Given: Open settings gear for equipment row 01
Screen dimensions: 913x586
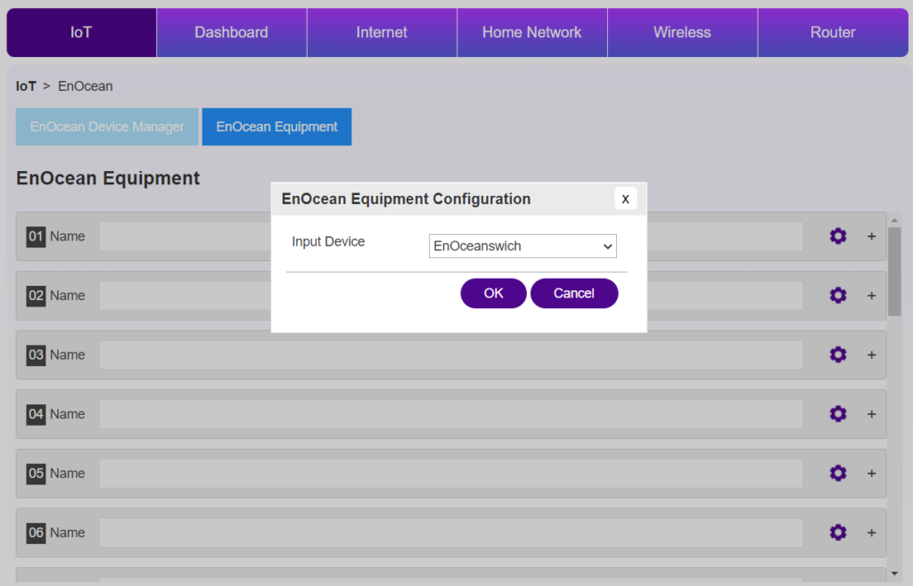Looking at the screenshot, I should (837, 236).
